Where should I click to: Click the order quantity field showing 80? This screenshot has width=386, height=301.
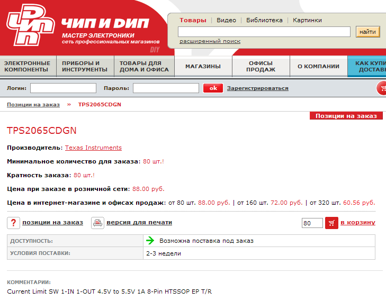(x=312, y=223)
